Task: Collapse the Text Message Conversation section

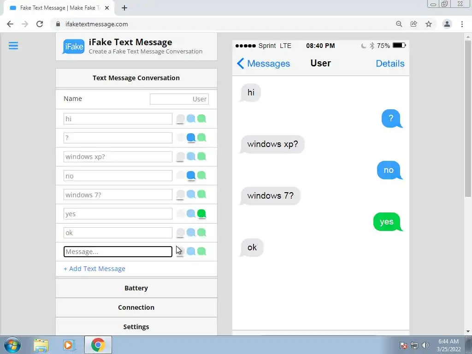Action: pos(136,78)
